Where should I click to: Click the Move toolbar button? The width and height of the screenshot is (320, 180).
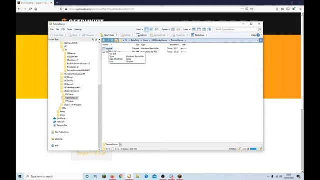[x=73, y=35]
